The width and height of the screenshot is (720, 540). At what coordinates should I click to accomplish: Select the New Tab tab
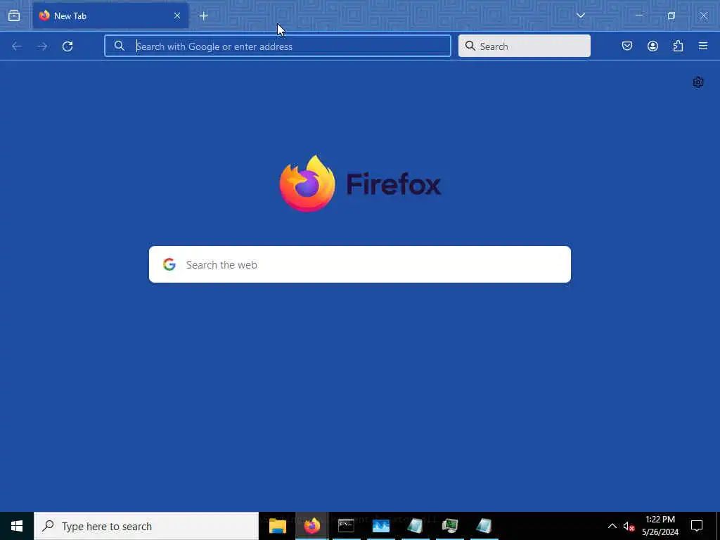pyautogui.click(x=110, y=16)
